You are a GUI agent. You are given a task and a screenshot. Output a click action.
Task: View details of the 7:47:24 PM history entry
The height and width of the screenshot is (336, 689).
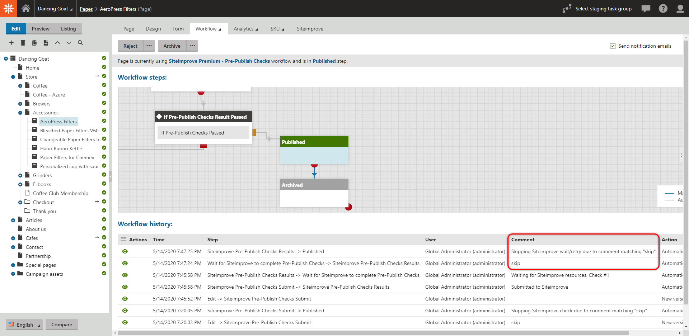click(x=125, y=263)
